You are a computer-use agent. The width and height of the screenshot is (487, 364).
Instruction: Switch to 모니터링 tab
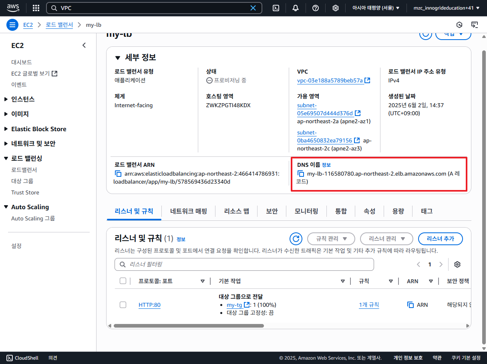pyautogui.click(x=306, y=211)
